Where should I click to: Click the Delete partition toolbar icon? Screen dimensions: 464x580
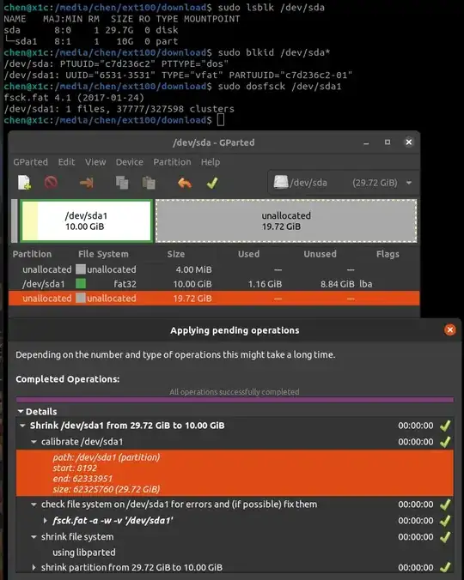click(x=51, y=183)
